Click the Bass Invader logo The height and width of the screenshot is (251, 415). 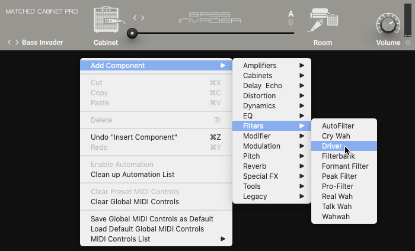coord(210,18)
